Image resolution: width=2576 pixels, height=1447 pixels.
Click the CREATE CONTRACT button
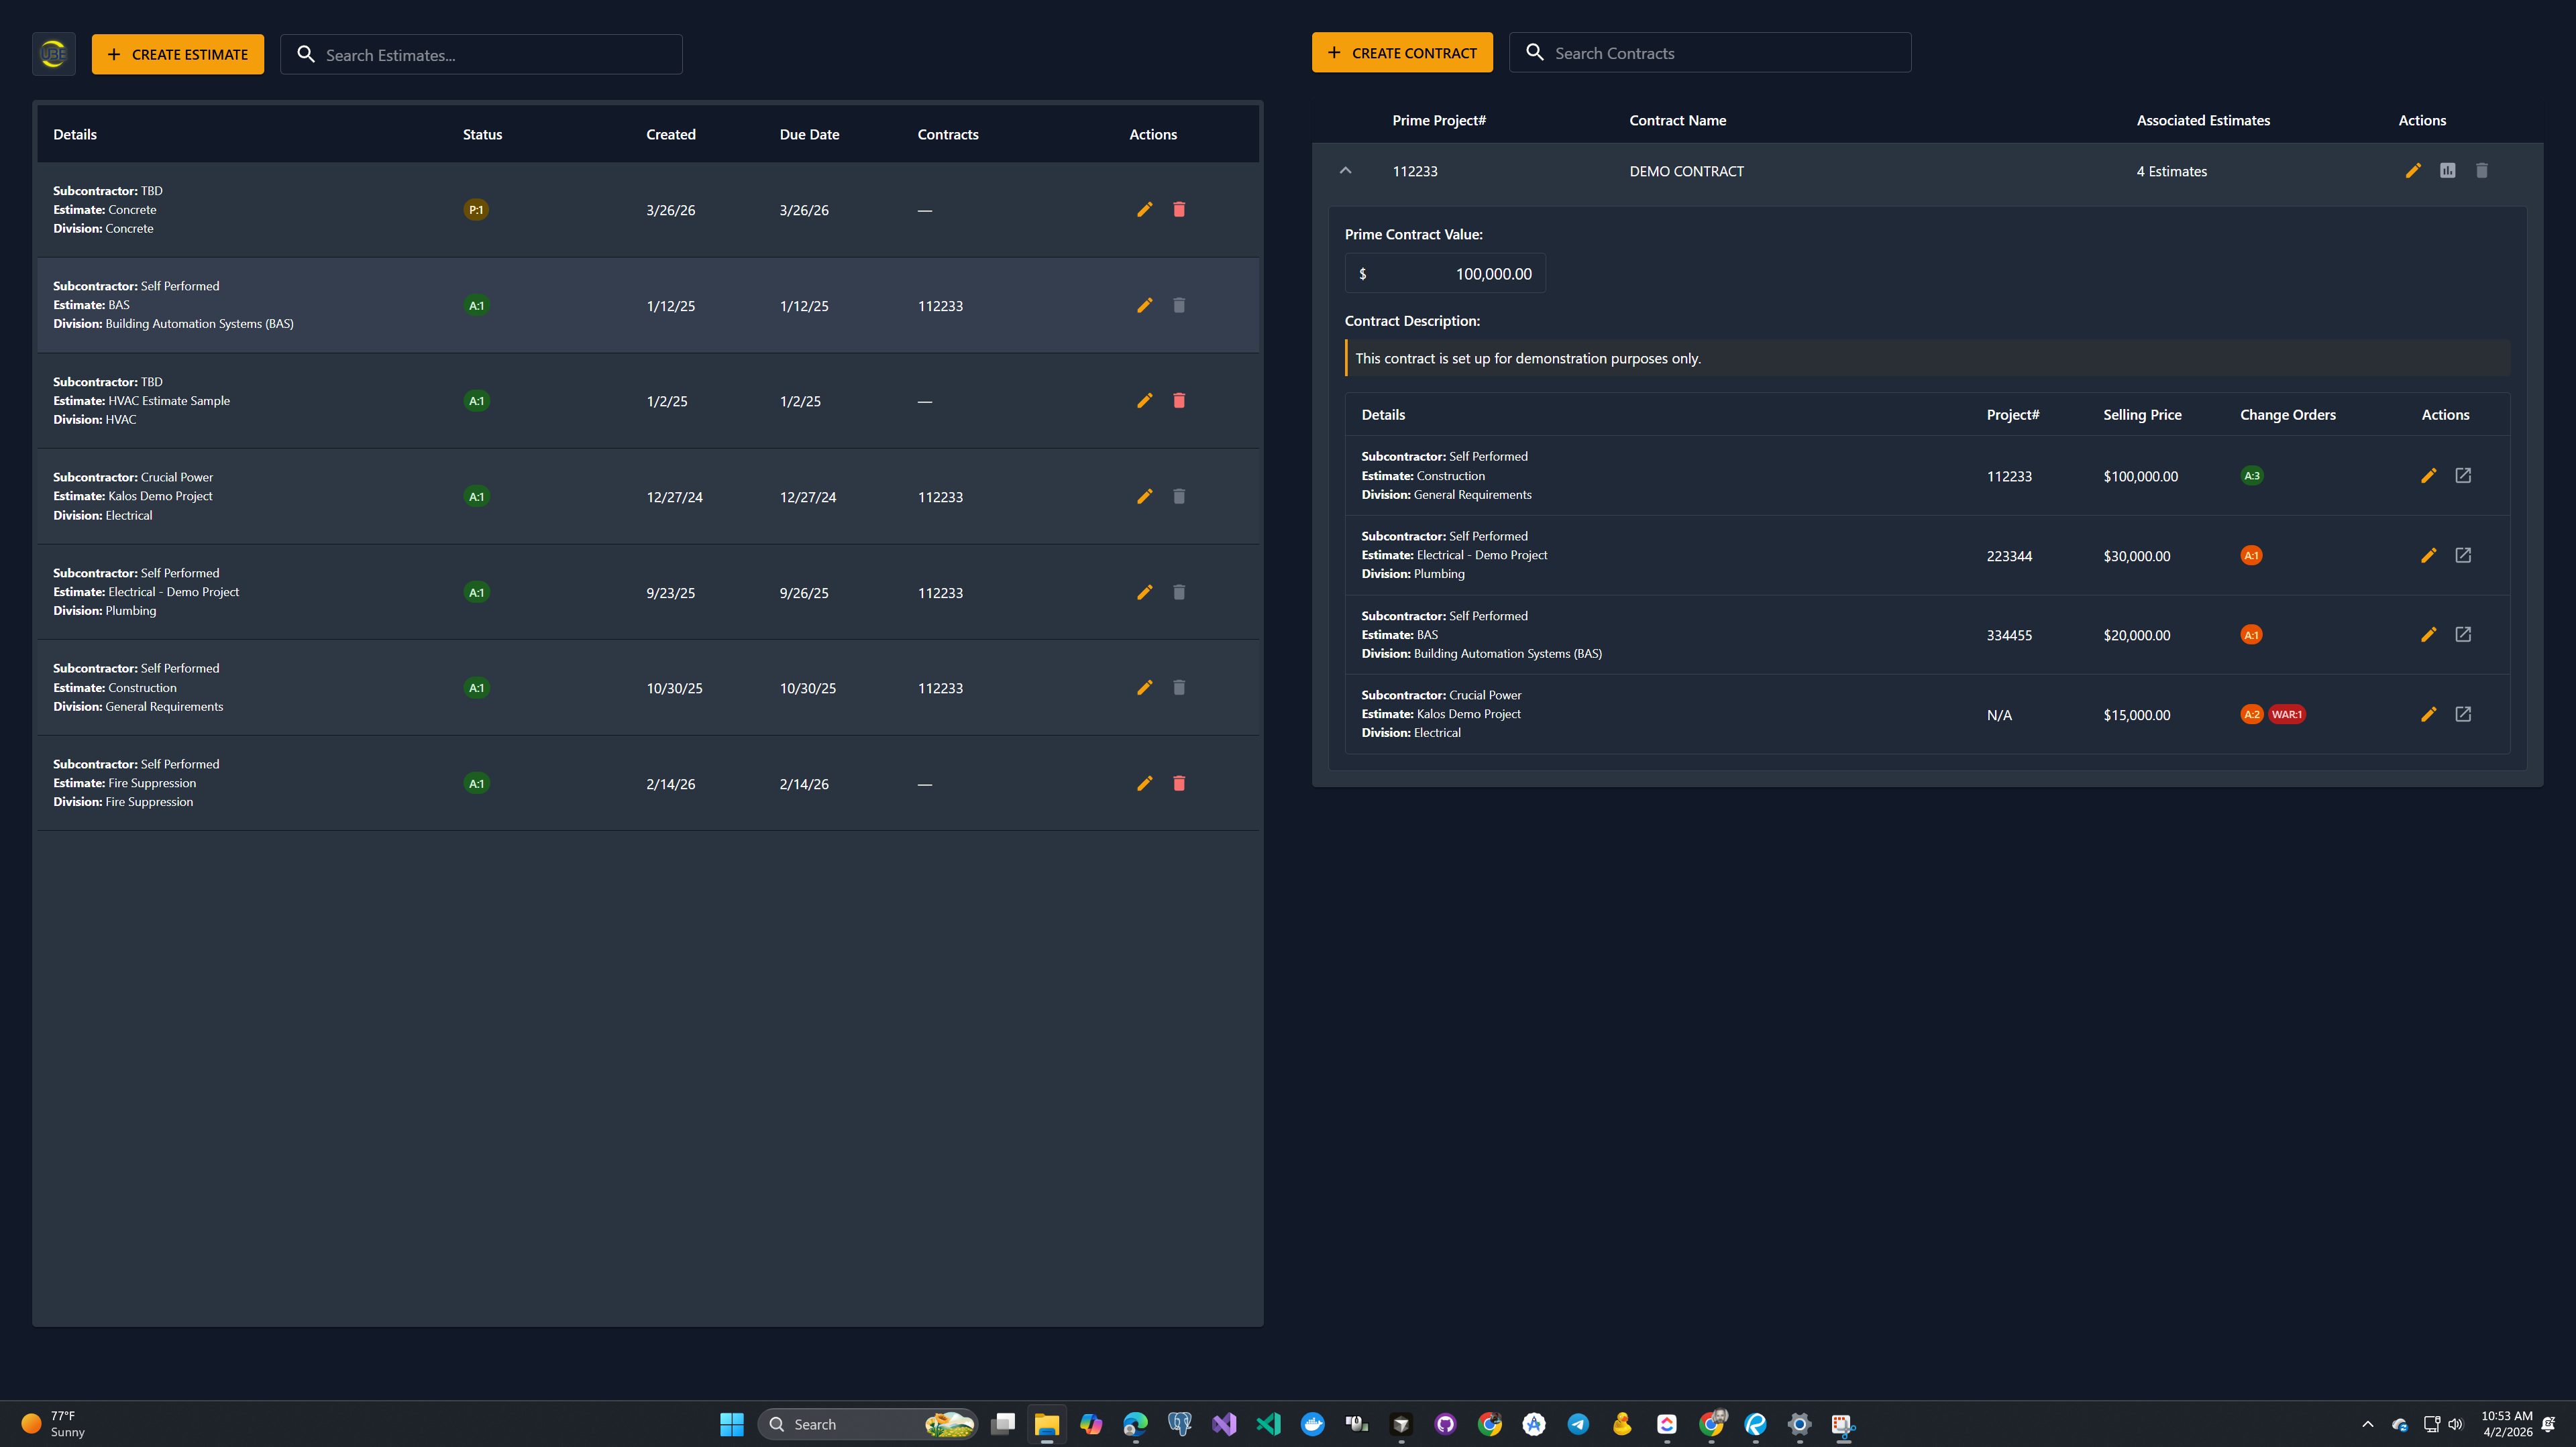tap(1402, 52)
